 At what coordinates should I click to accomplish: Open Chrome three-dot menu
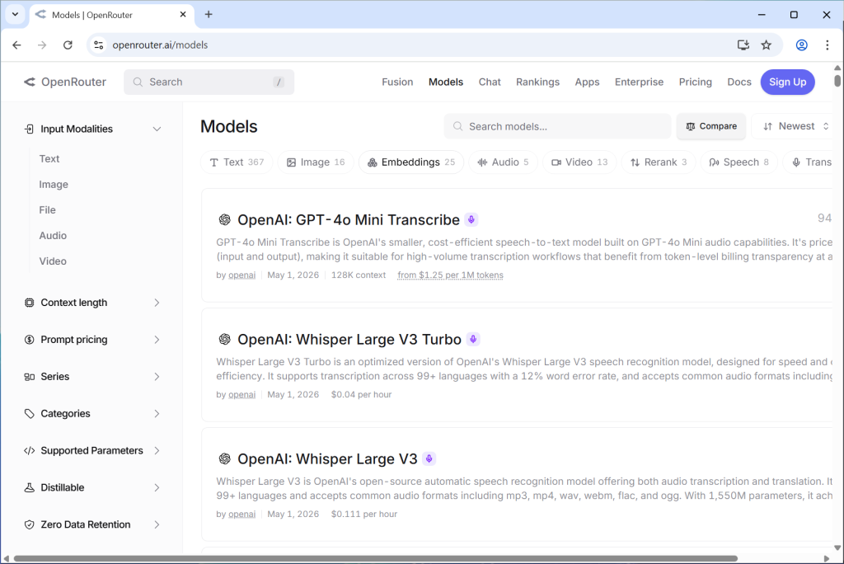(828, 45)
